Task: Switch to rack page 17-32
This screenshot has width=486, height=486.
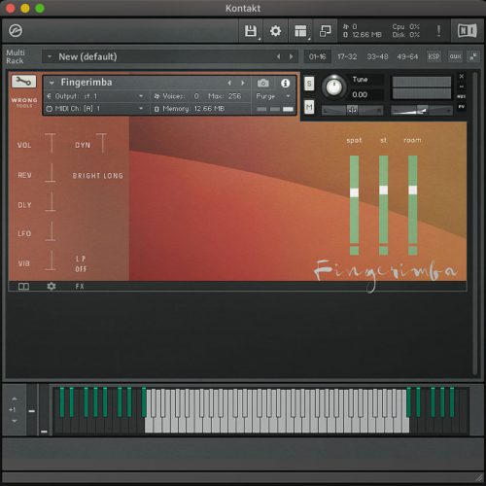Action: tap(347, 56)
